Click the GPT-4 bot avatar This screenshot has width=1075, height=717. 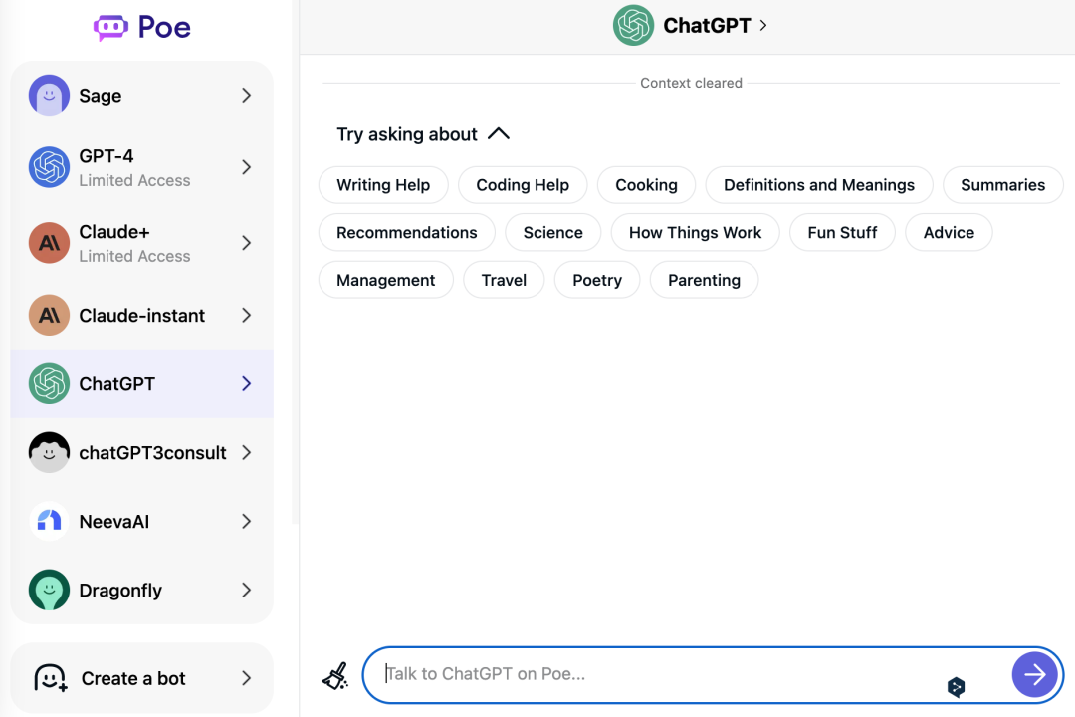click(49, 166)
